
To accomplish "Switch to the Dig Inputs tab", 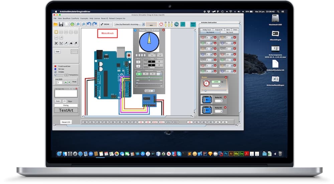I will pos(229,32).
